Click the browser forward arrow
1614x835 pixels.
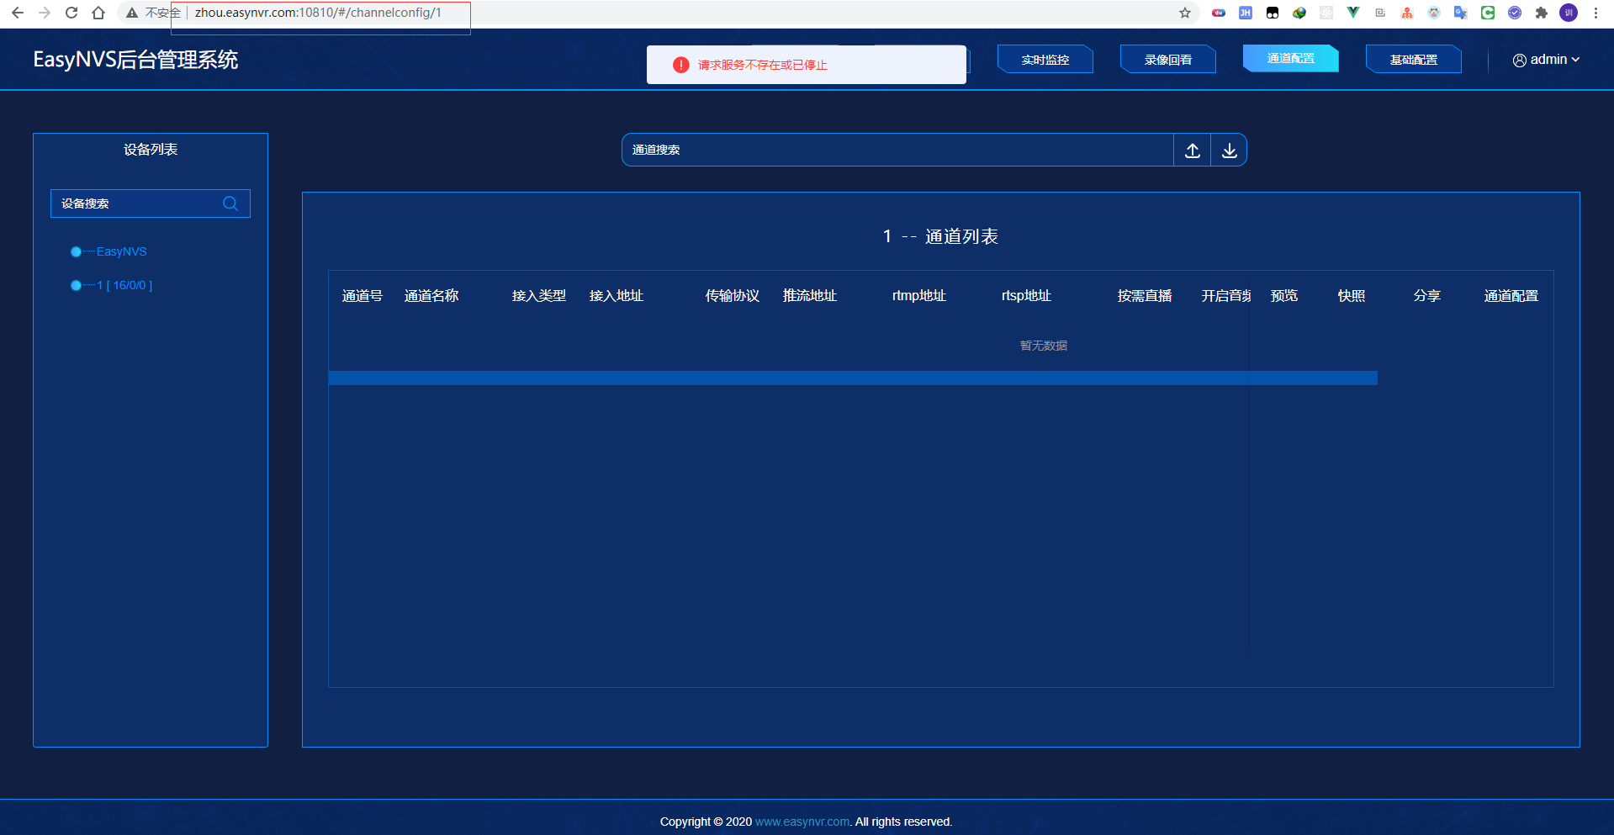click(45, 13)
